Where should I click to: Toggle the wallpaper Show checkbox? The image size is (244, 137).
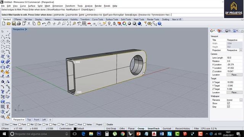tap(228, 103)
